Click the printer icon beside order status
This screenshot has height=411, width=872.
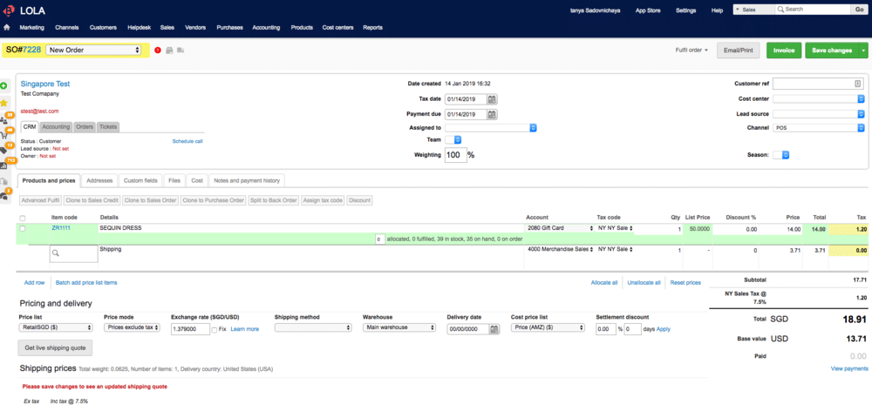coord(169,51)
